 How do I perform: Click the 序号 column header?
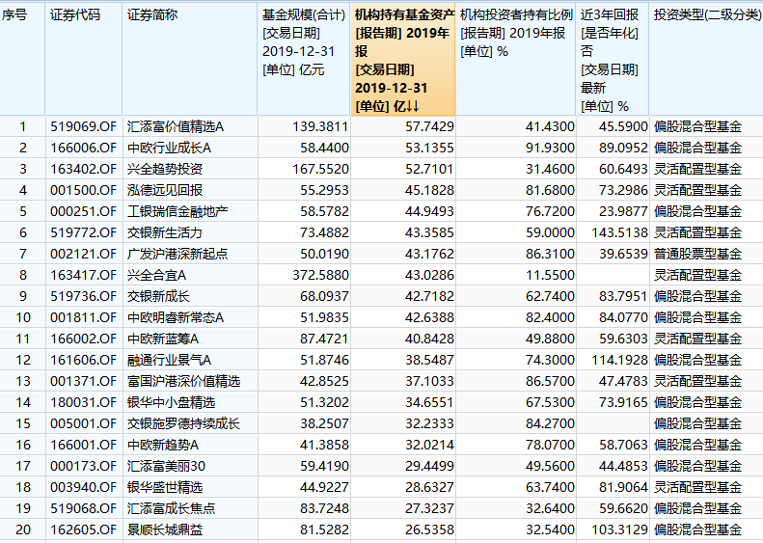(22, 60)
